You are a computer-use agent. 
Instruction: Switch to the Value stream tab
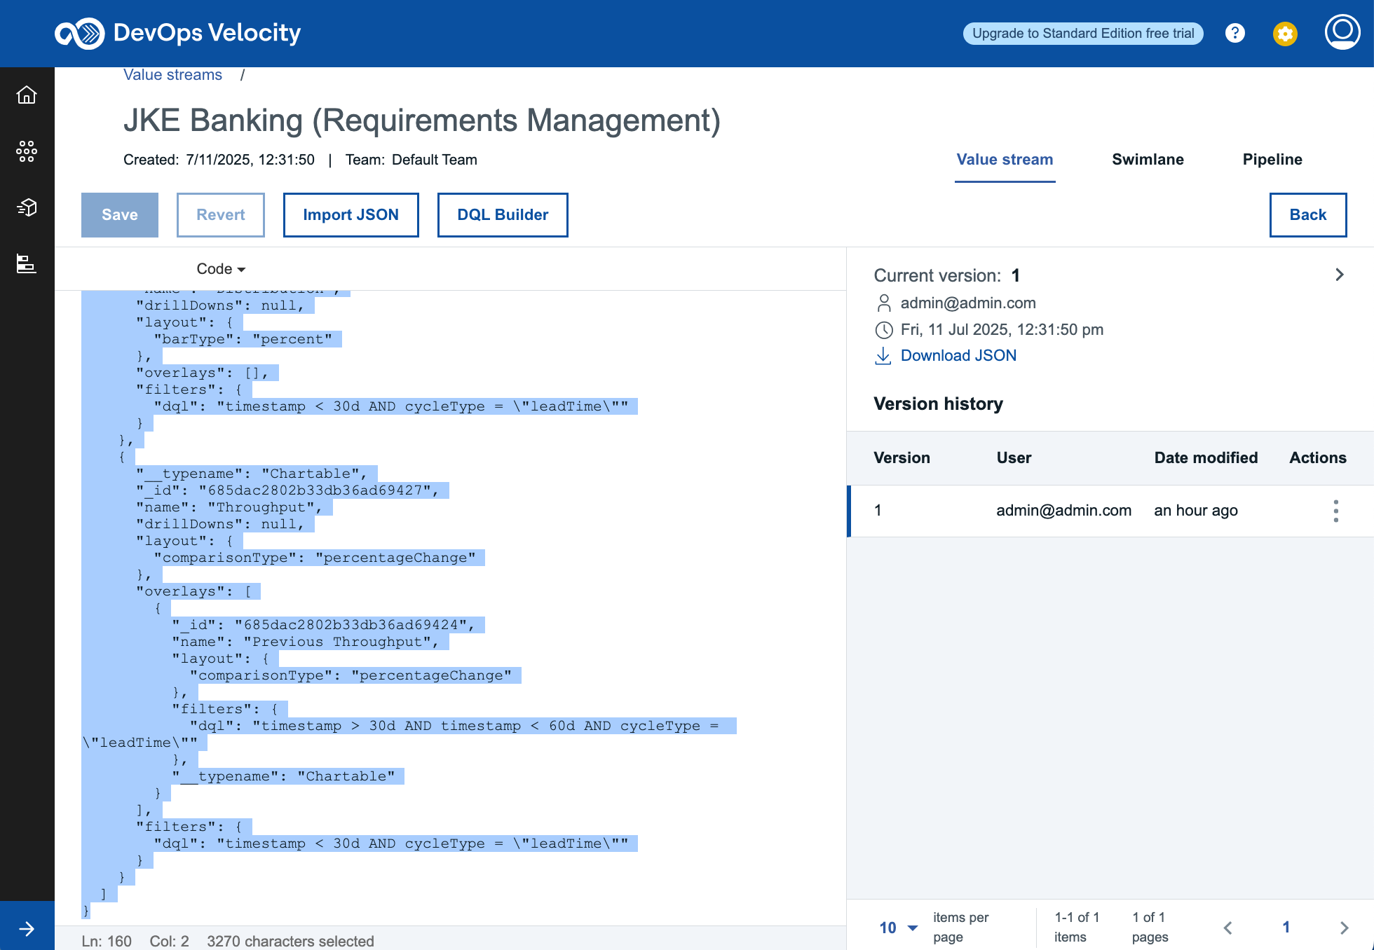click(x=1005, y=160)
